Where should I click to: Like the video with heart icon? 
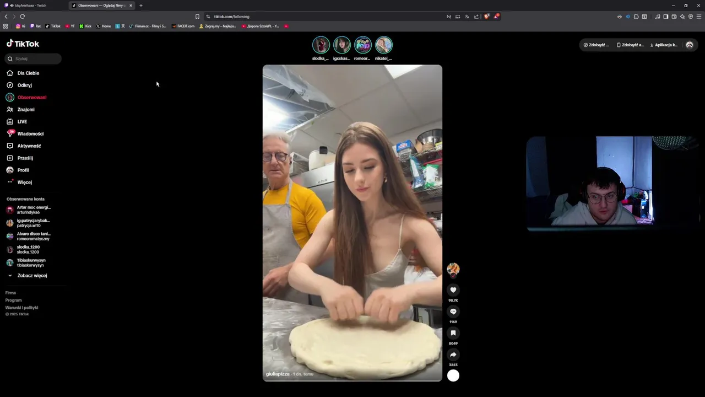coord(453,290)
